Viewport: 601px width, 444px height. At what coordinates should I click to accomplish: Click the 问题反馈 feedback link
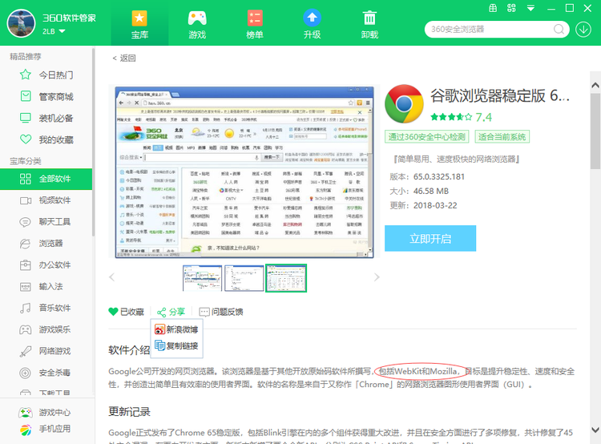221,312
